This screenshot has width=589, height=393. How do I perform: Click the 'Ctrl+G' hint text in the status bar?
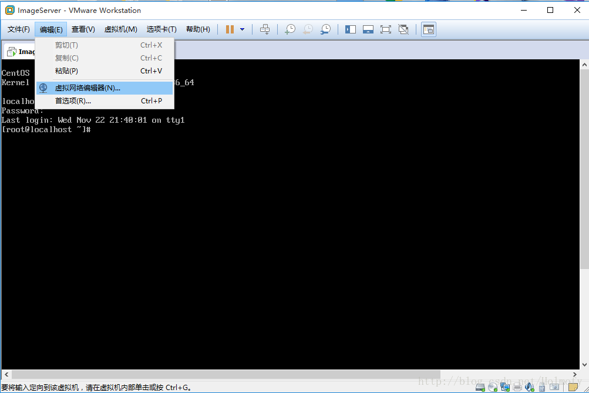pos(177,387)
